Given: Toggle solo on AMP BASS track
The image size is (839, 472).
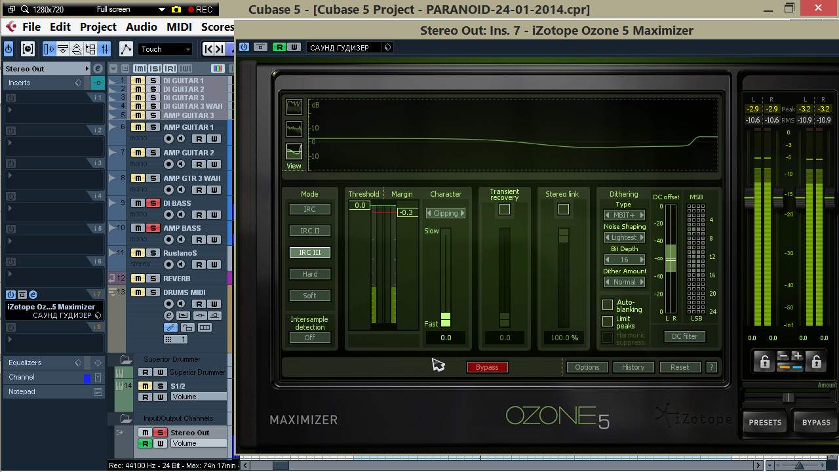Looking at the screenshot, I should click(152, 228).
